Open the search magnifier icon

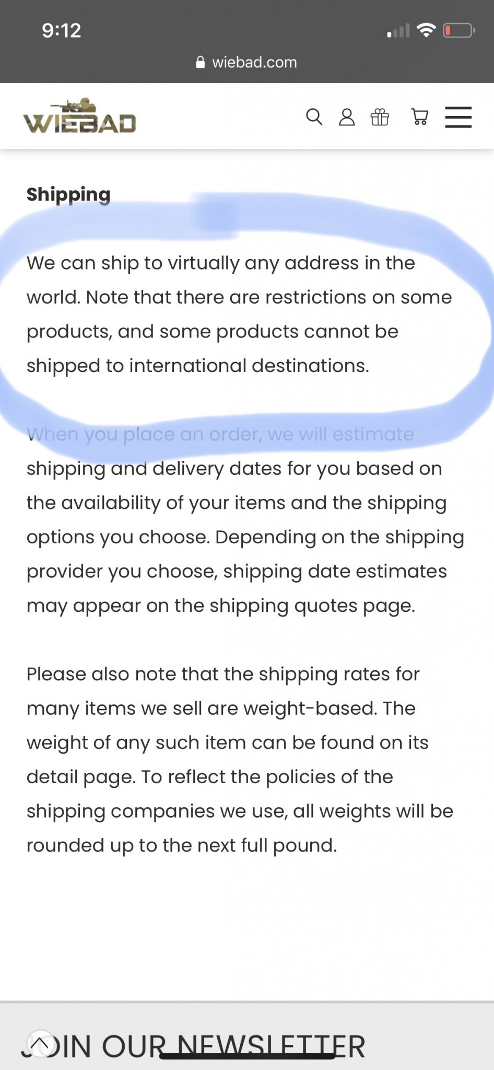314,117
